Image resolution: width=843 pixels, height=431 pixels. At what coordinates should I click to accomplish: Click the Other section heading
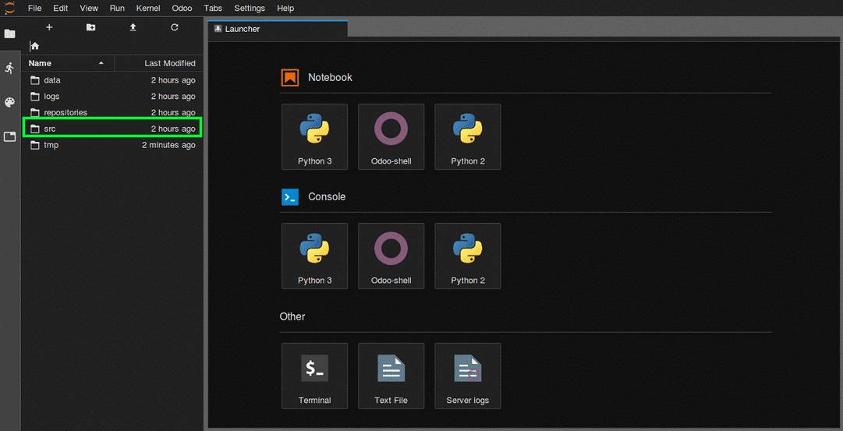click(292, 316)
